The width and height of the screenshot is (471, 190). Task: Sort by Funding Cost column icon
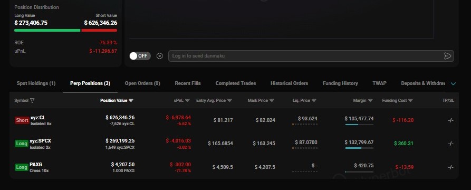pyautogui.click(x=411, y=100)
